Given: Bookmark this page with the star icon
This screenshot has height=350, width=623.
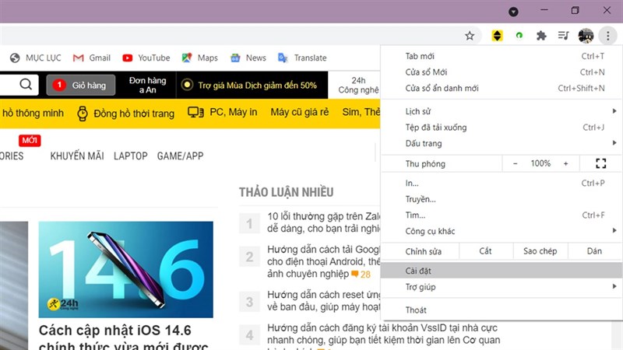Looking at the screenshot, I should [x=470, y=36].
